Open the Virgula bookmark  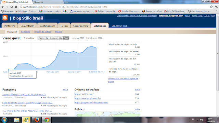tap(129, 11)
